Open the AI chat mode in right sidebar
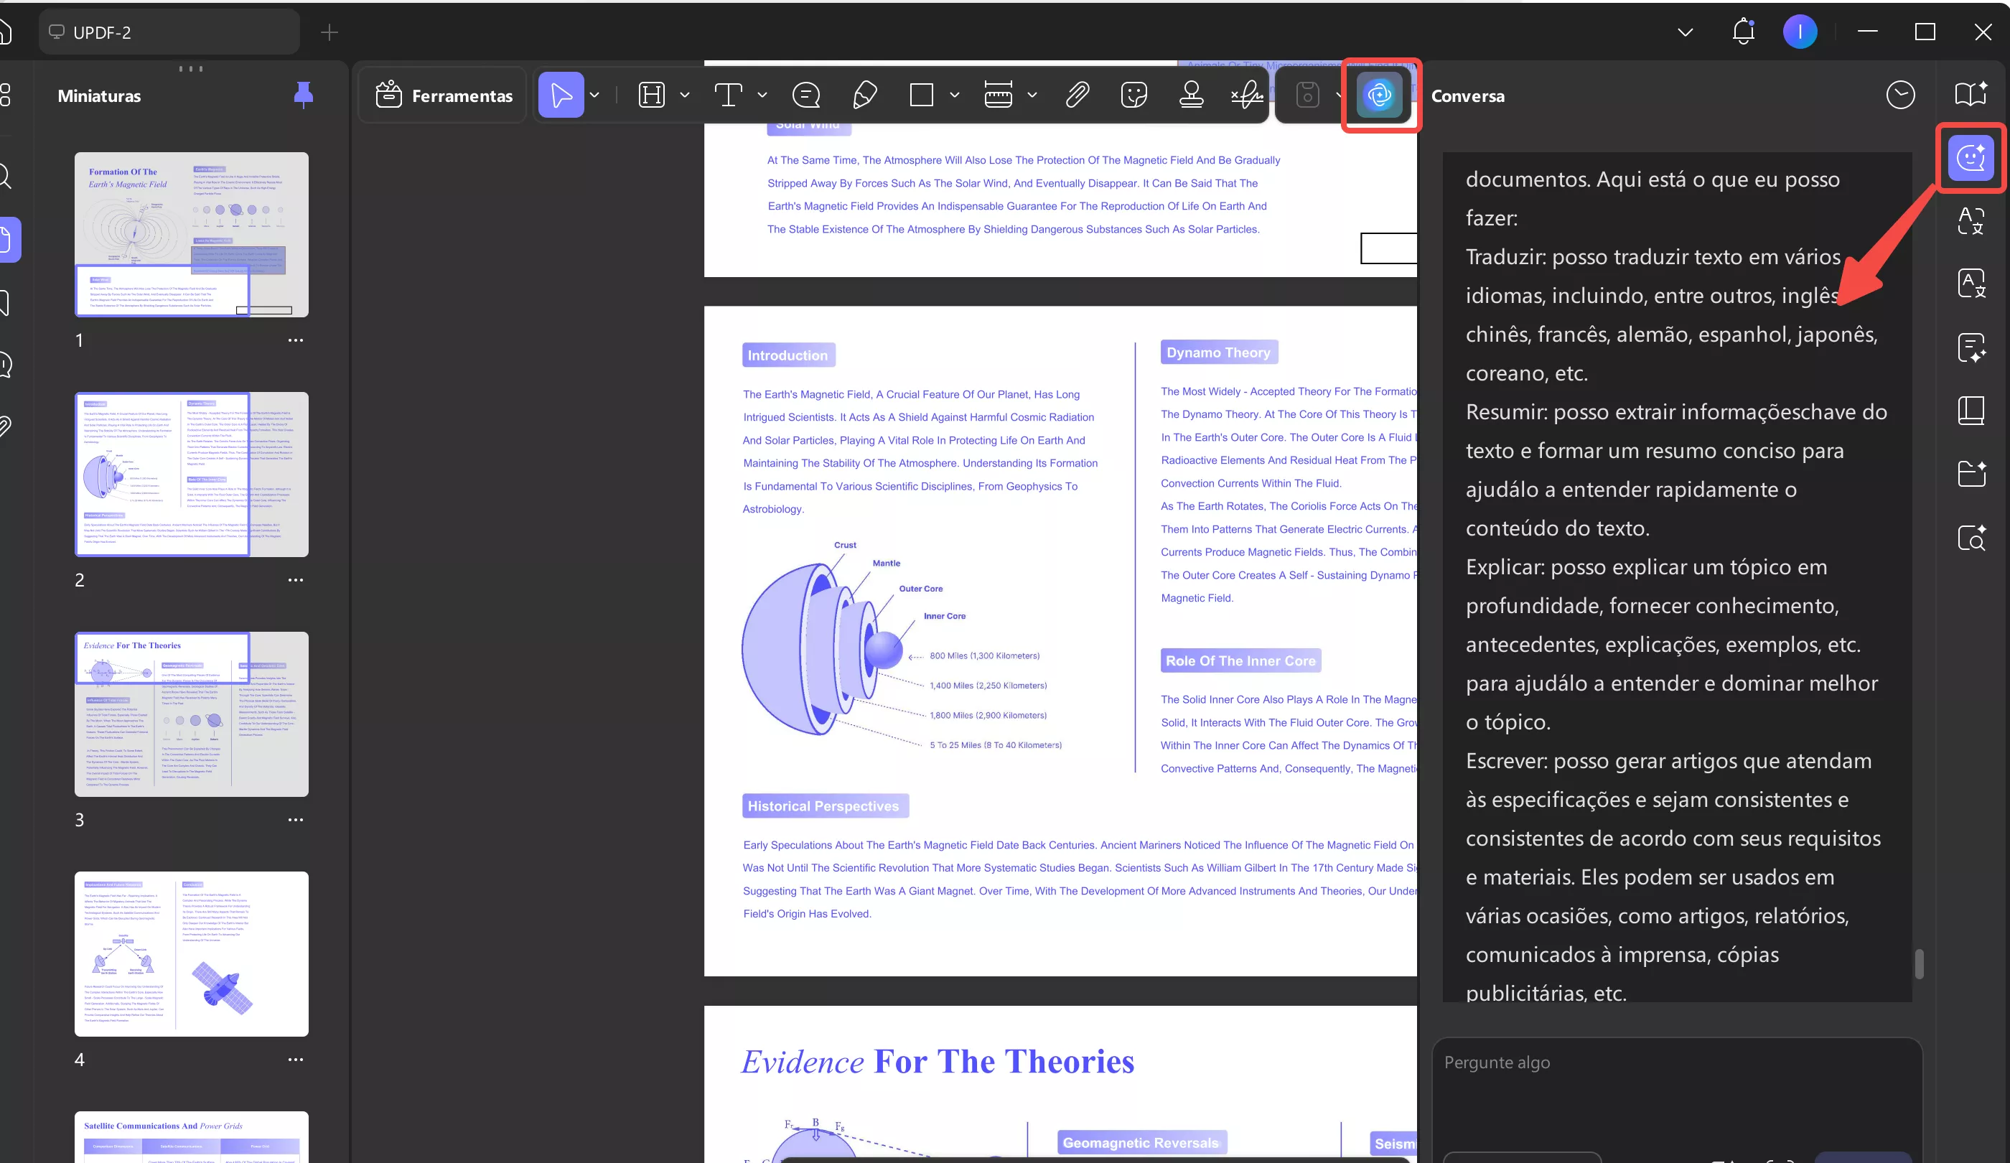The width and height of the screenshot is (2010, 1163). (x=1970, y=158)
